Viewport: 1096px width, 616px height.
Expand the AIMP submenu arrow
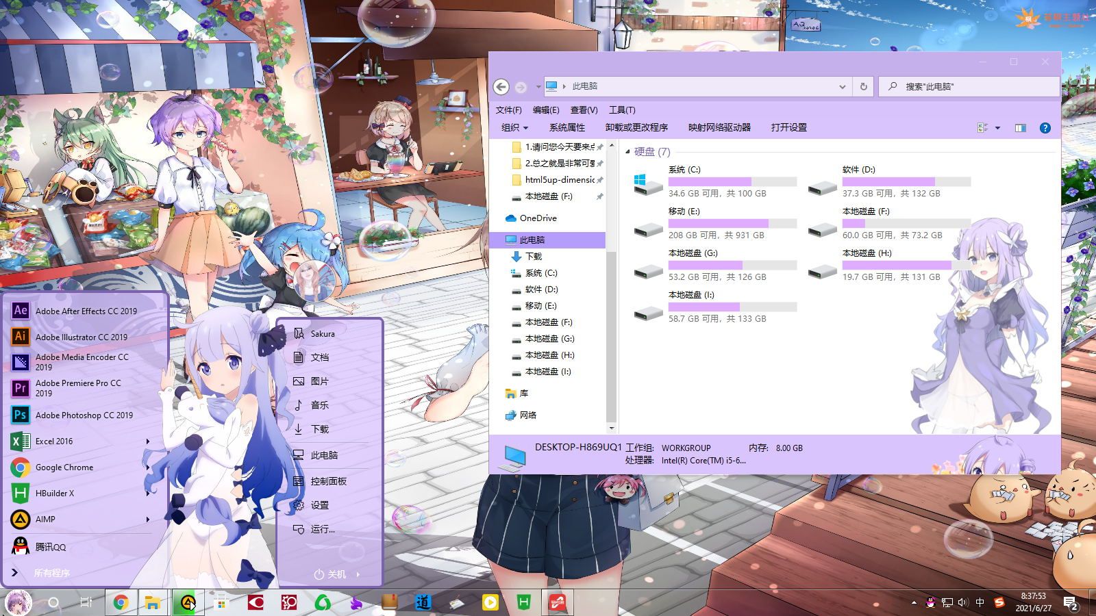[147, 519]
